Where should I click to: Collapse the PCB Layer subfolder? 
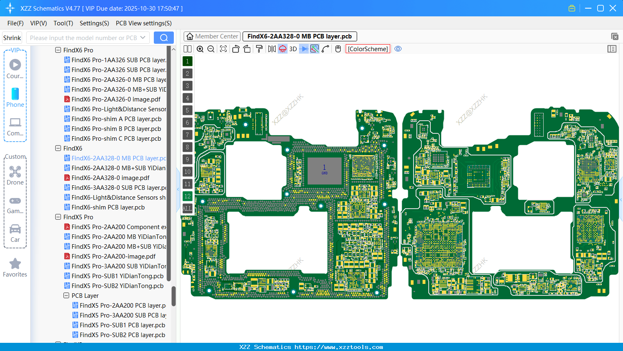tap(66, 295)
